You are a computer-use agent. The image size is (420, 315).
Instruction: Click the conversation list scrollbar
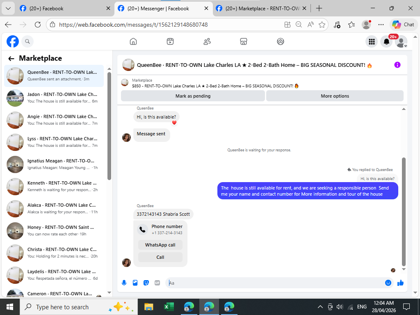[x=109, y=126]
